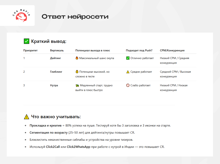Click the Приоритет column header
220x164 pixels.
[30, 50]
